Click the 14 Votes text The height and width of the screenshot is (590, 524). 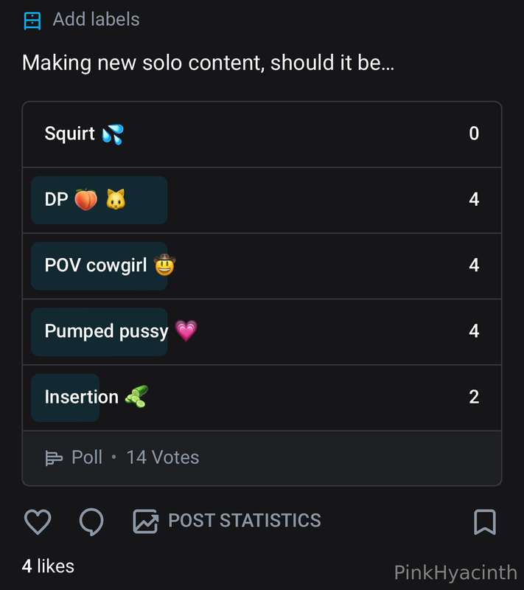coord(163,457)
